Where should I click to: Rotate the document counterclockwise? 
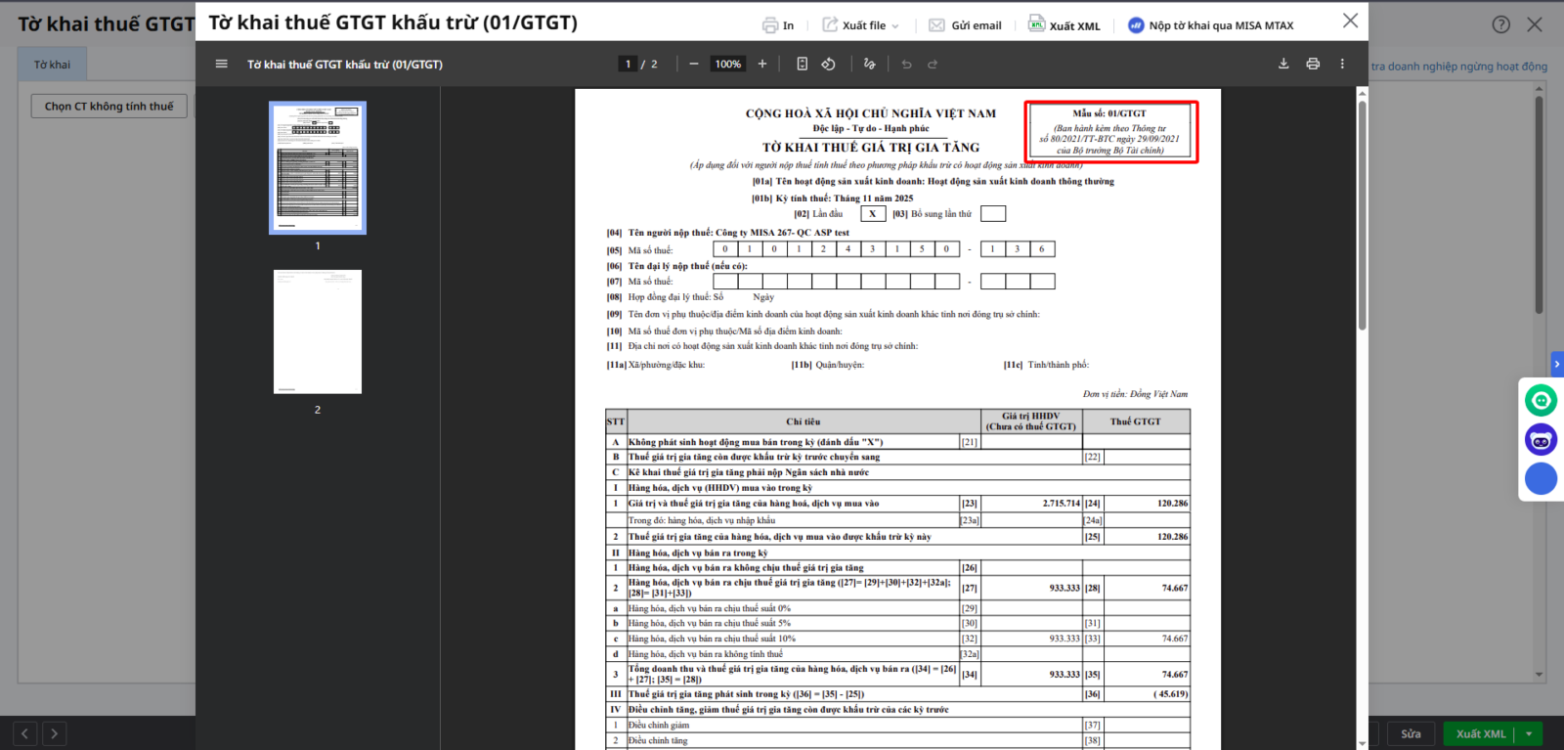[x=828, y=65]
